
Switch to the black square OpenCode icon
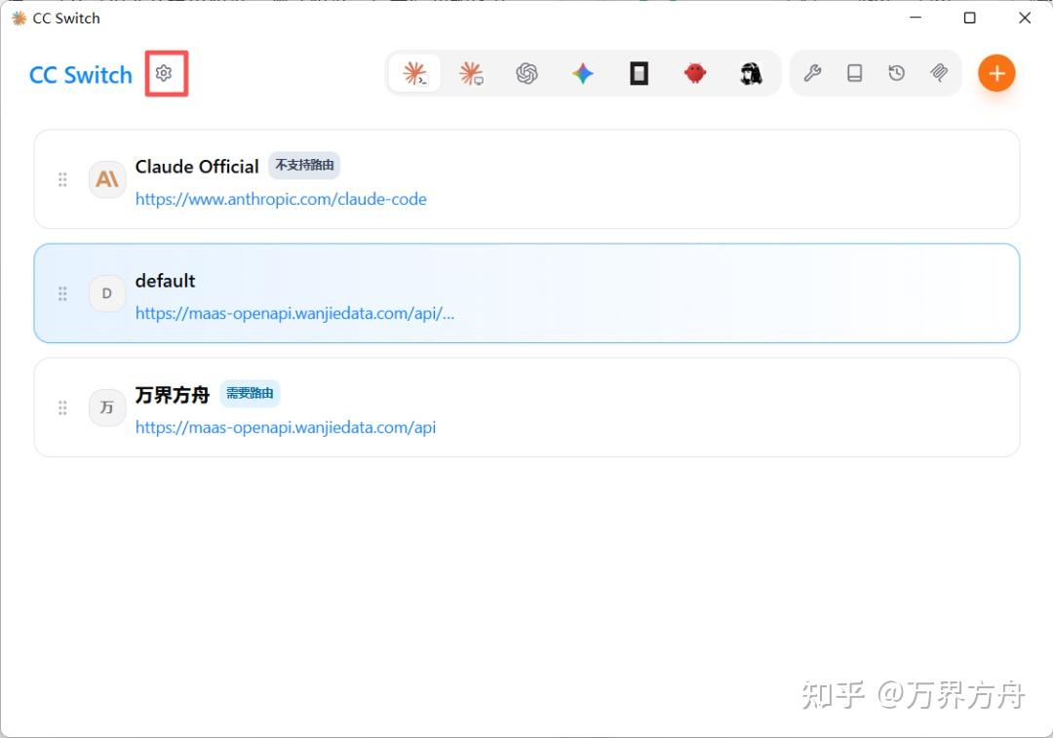(x=639, y=73)
